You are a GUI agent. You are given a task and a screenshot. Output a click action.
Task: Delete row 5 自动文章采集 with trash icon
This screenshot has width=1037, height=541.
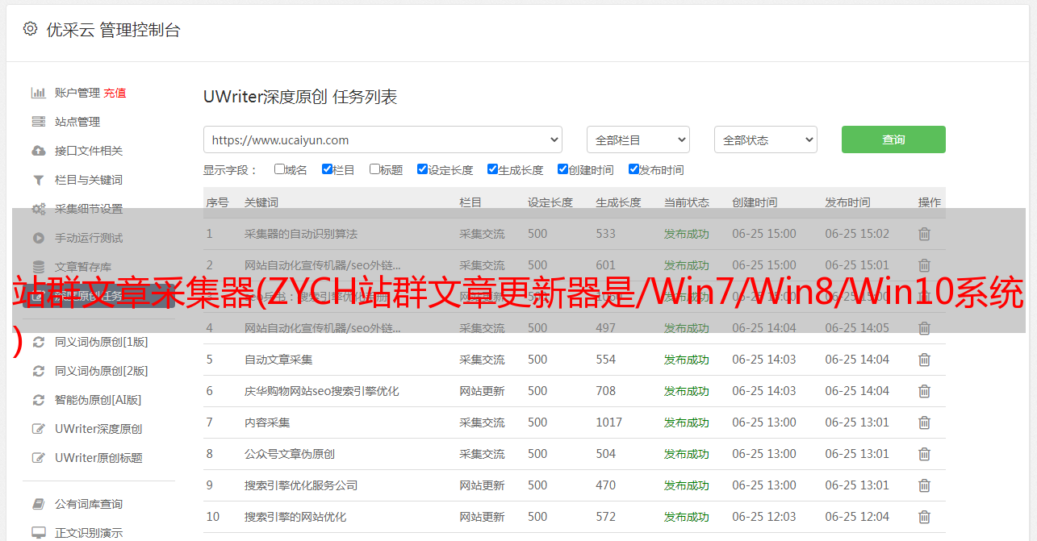[x=924, y=360]
